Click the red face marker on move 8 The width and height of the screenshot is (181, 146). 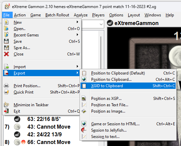pyautogui.click(x=23, y=142)
